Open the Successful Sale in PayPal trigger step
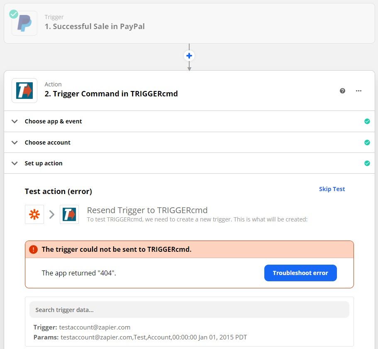The height and width of the screenshot is (349, 378). click(189, 23)
